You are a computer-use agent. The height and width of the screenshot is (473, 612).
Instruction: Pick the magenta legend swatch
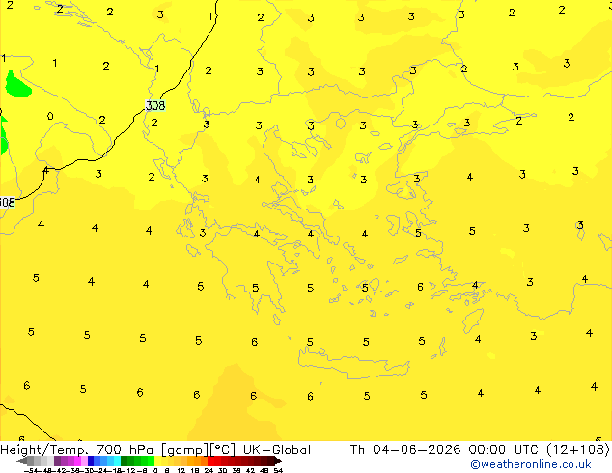tap(77, 460)
